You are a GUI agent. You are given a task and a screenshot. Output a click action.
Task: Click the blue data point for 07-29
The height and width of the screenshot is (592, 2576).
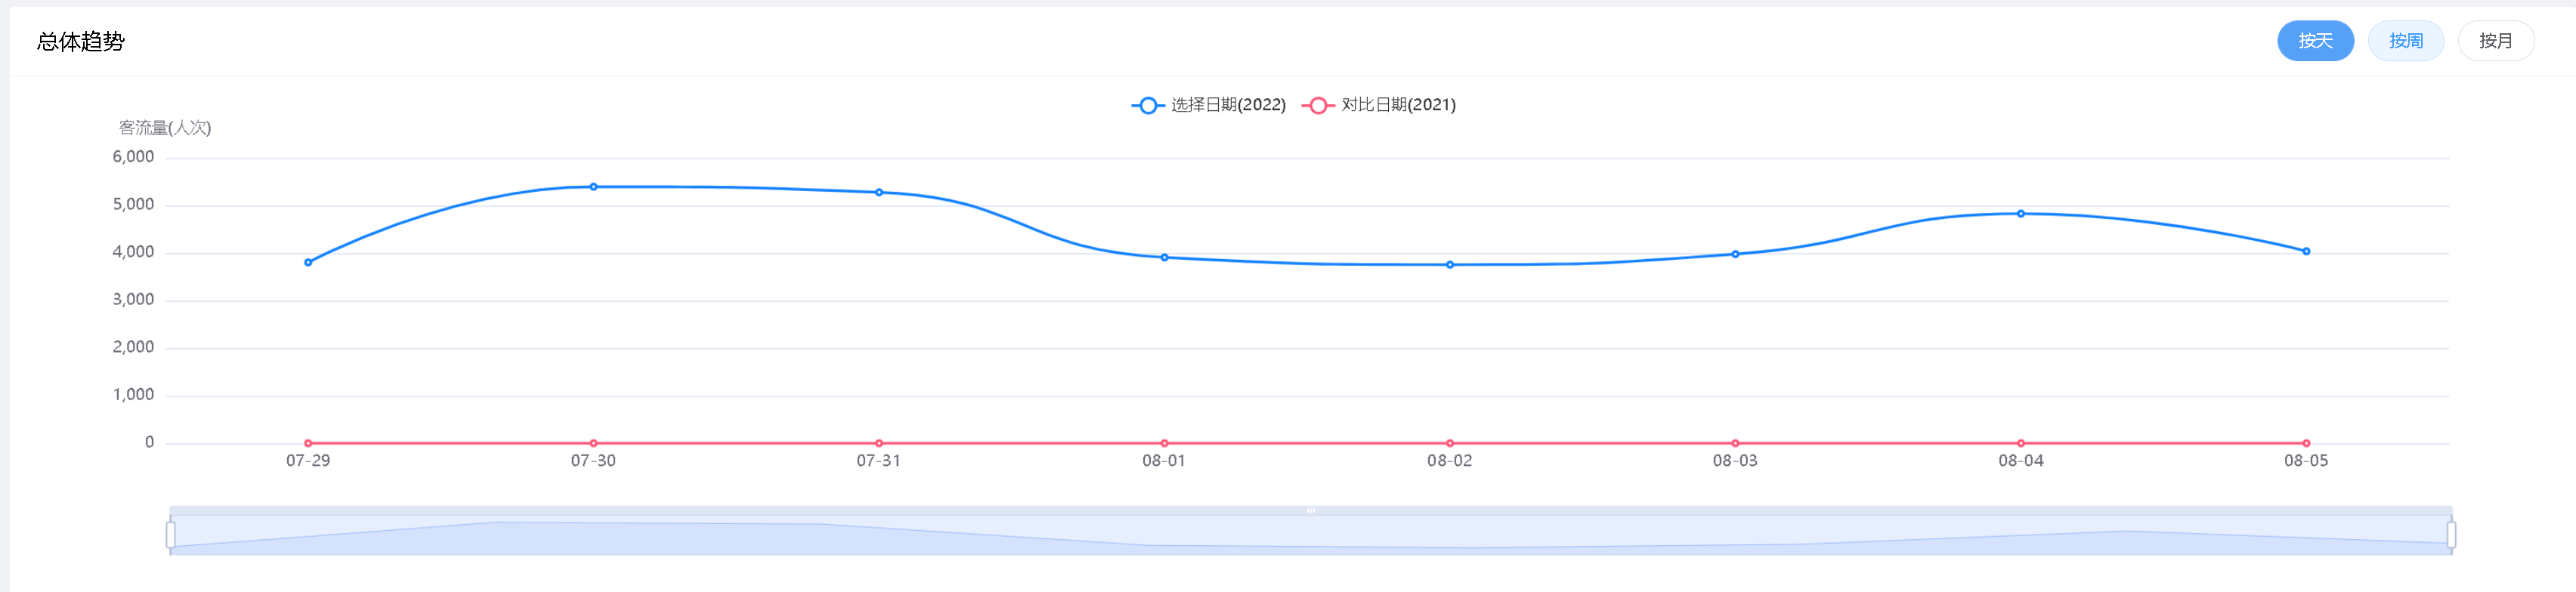pyautogui.click(x=308, y=262)
